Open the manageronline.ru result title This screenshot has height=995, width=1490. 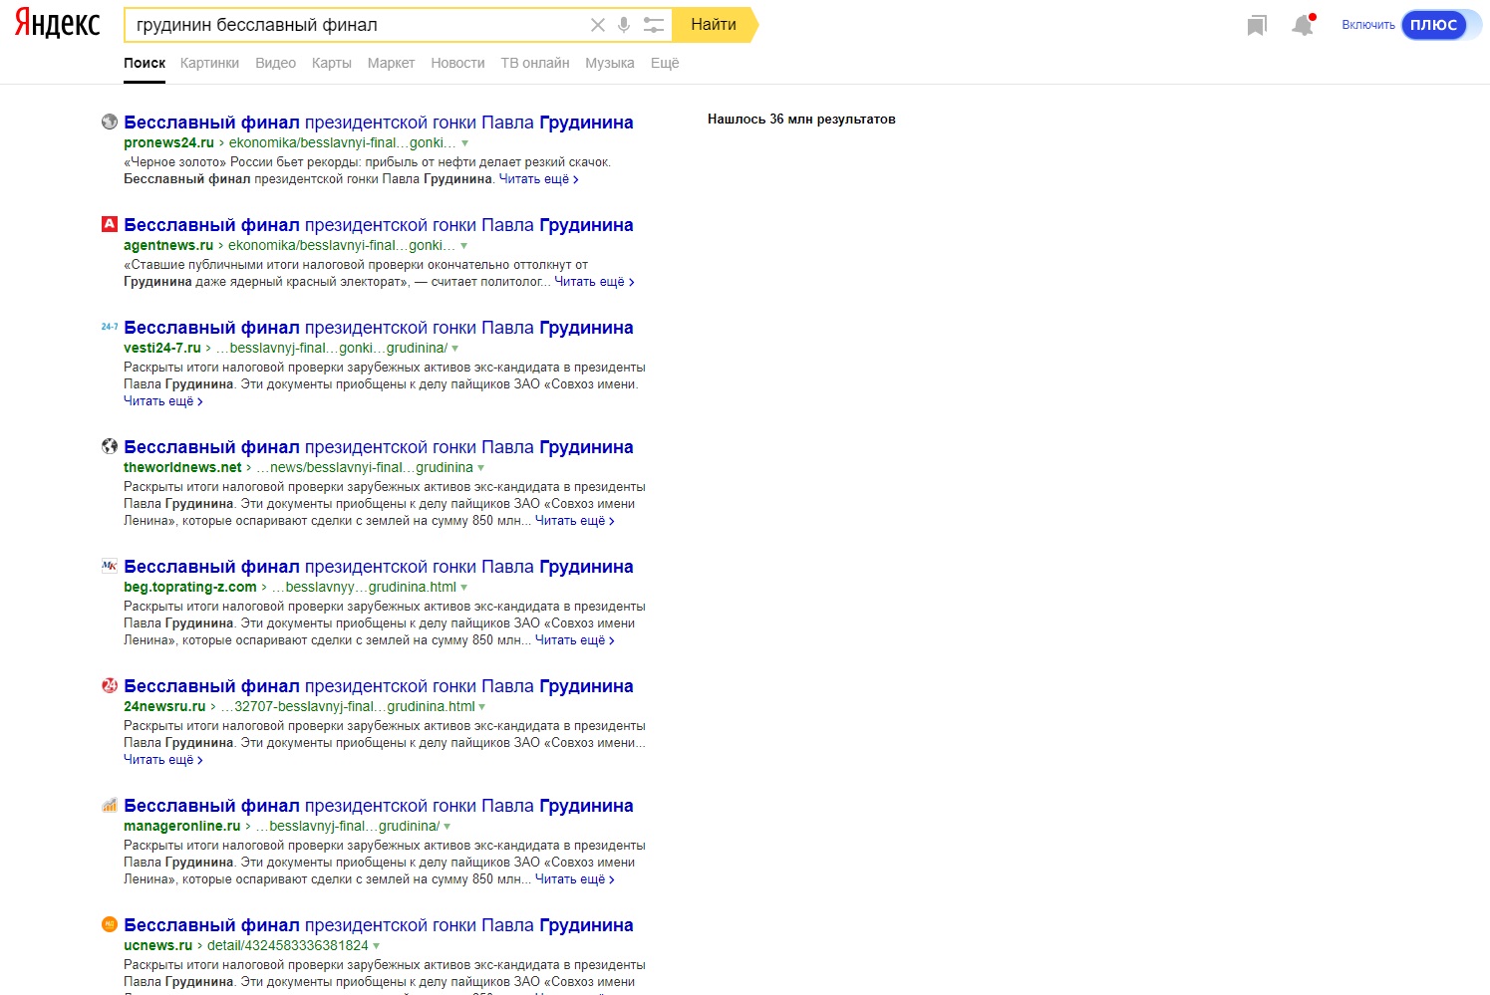point(379,806)
